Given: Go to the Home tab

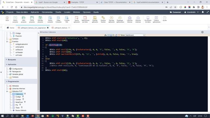Looking at the screenshot, I should point(10,28).
